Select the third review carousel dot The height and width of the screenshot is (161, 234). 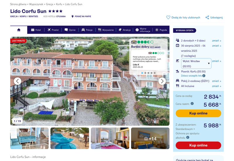pos(148,73)
